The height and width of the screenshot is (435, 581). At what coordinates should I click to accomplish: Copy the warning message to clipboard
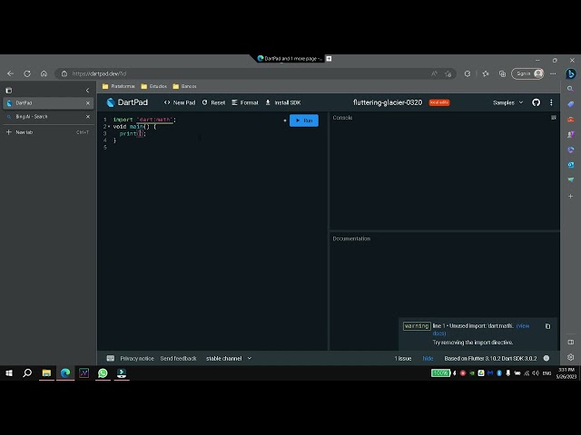pyautogui.click(x=547, y=326)
